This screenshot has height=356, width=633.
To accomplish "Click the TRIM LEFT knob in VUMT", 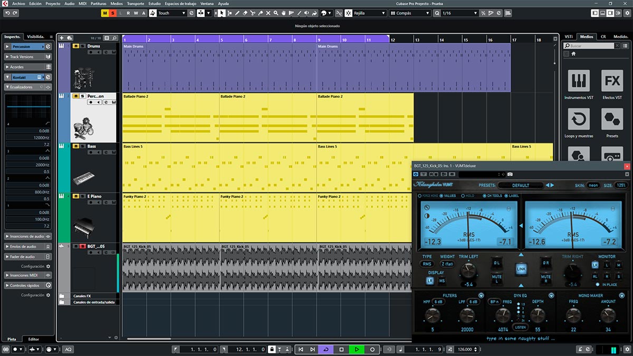I will point(468,271).
